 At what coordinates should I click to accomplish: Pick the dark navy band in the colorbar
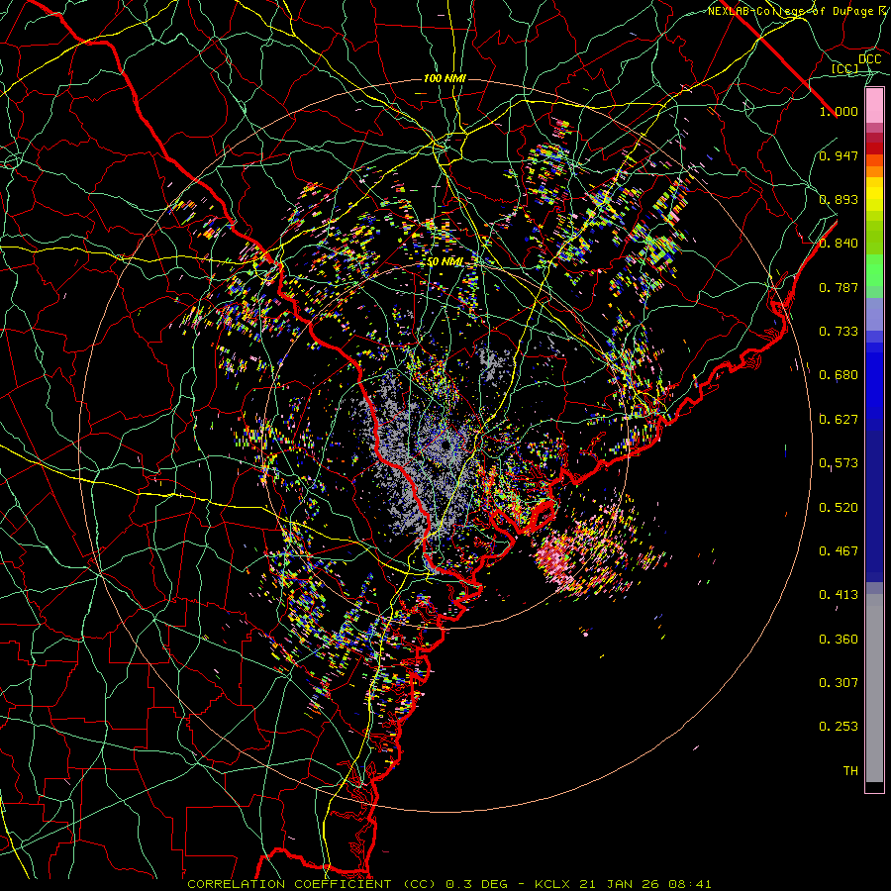point(874,506)
